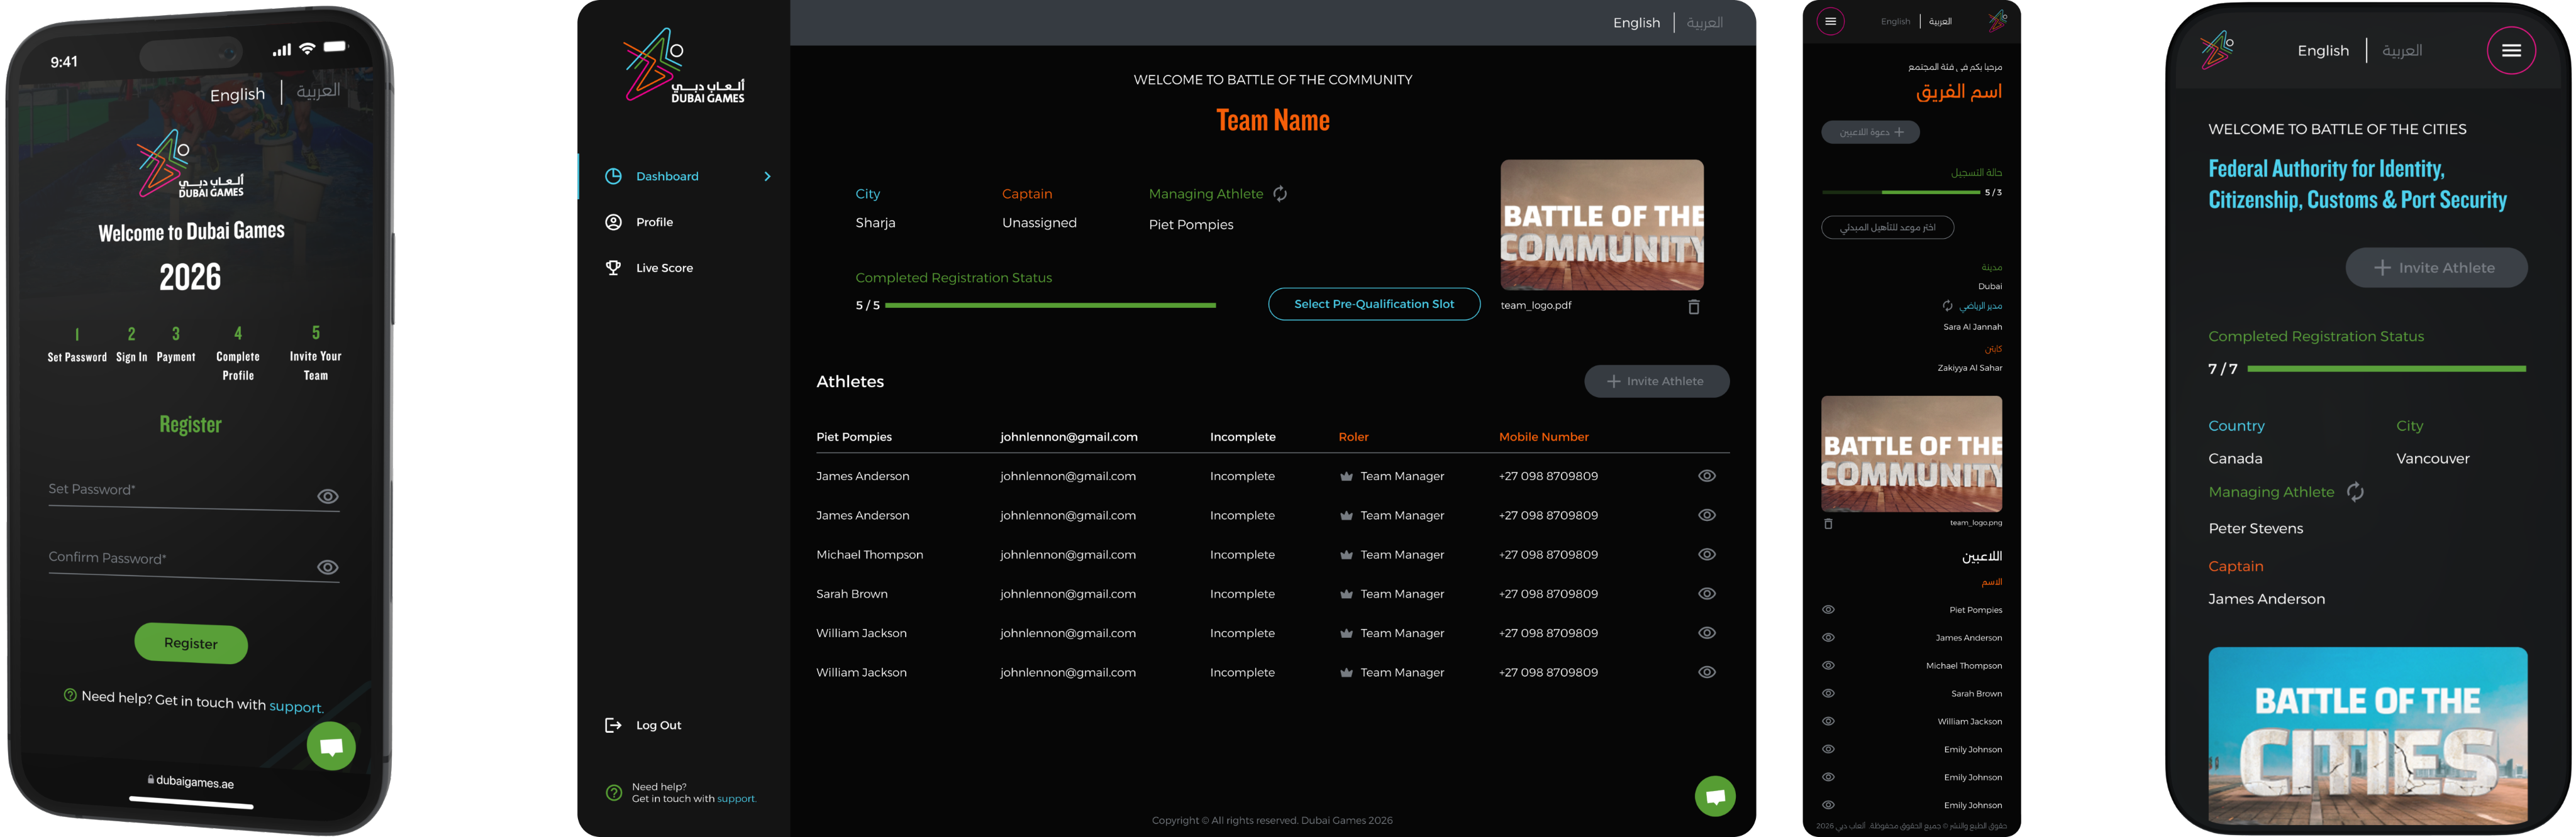The image size is (2576, 837).
Task: Switch to English on Battle of the Cities screen
Action: 2323,51
